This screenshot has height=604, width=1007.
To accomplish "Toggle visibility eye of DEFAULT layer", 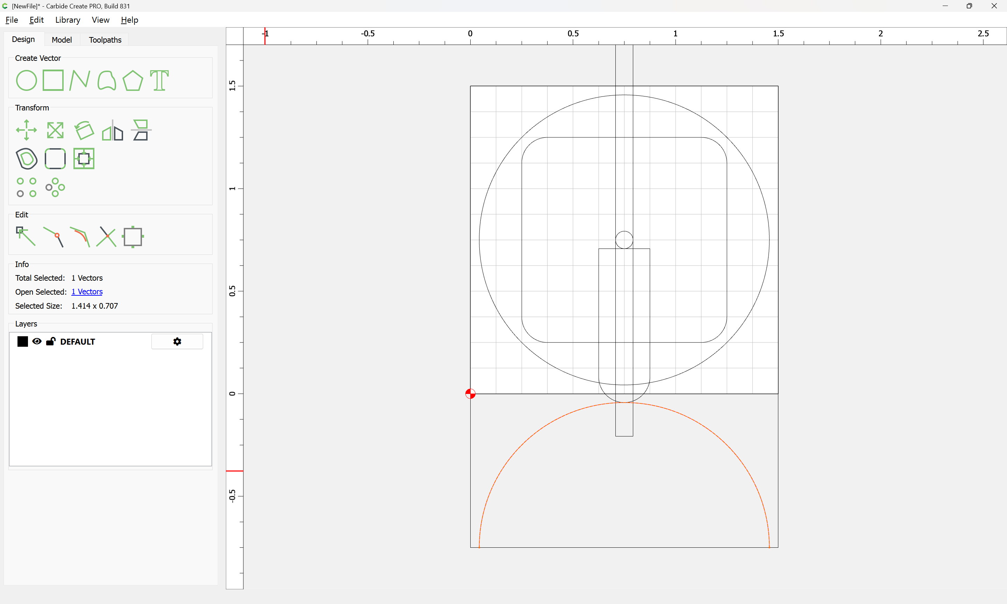I will click(x=37, y=341).
